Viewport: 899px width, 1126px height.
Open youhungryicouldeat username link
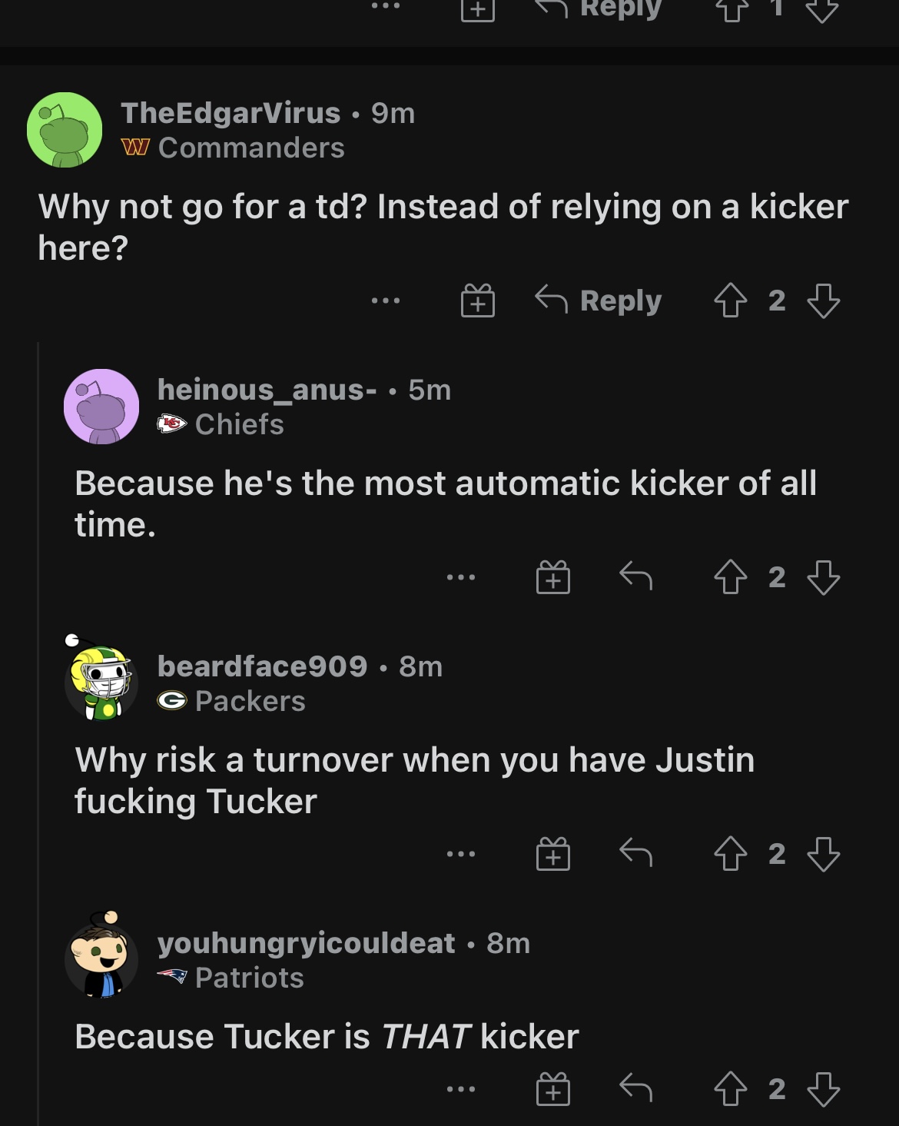[x=307, y=943]
